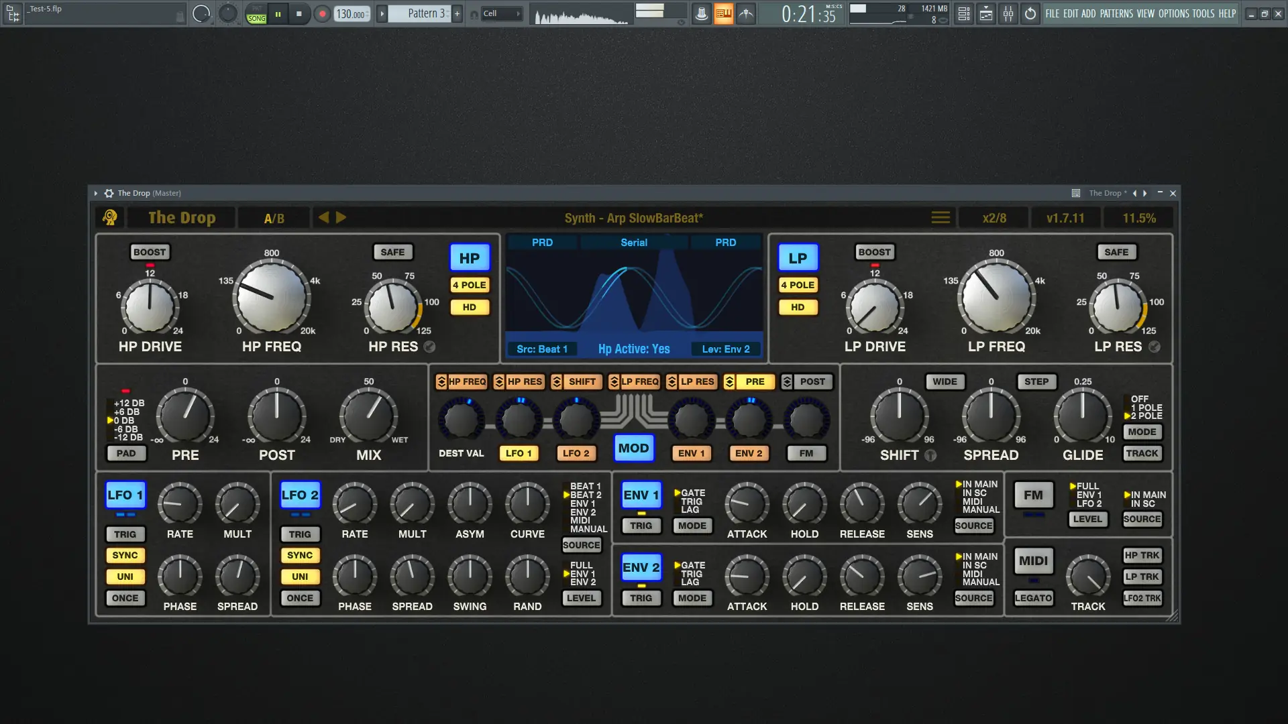This screenshot has width=1288, height=724.
Task: Open the mixer from the top toolbar
Action: point(1008,13)
